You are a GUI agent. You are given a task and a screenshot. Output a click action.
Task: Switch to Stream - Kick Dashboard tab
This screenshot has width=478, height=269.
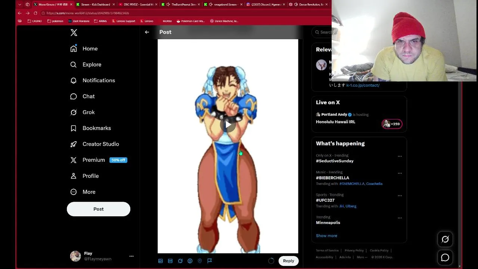tap(95, 4)
